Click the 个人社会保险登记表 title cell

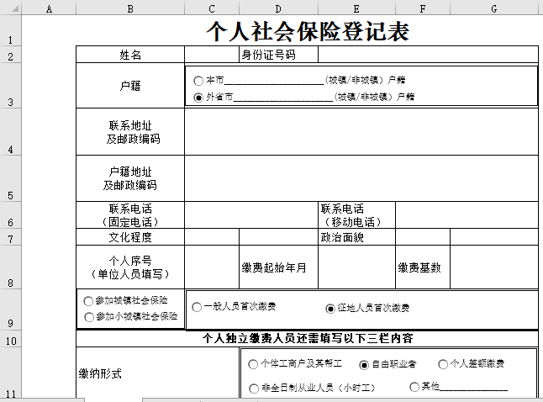click(x=307, y=32)
